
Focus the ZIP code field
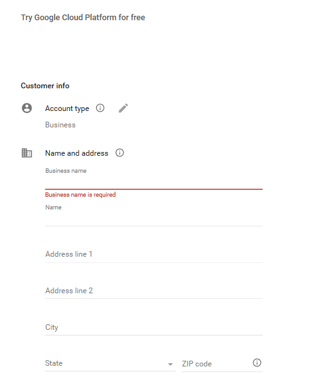point(217,364)
